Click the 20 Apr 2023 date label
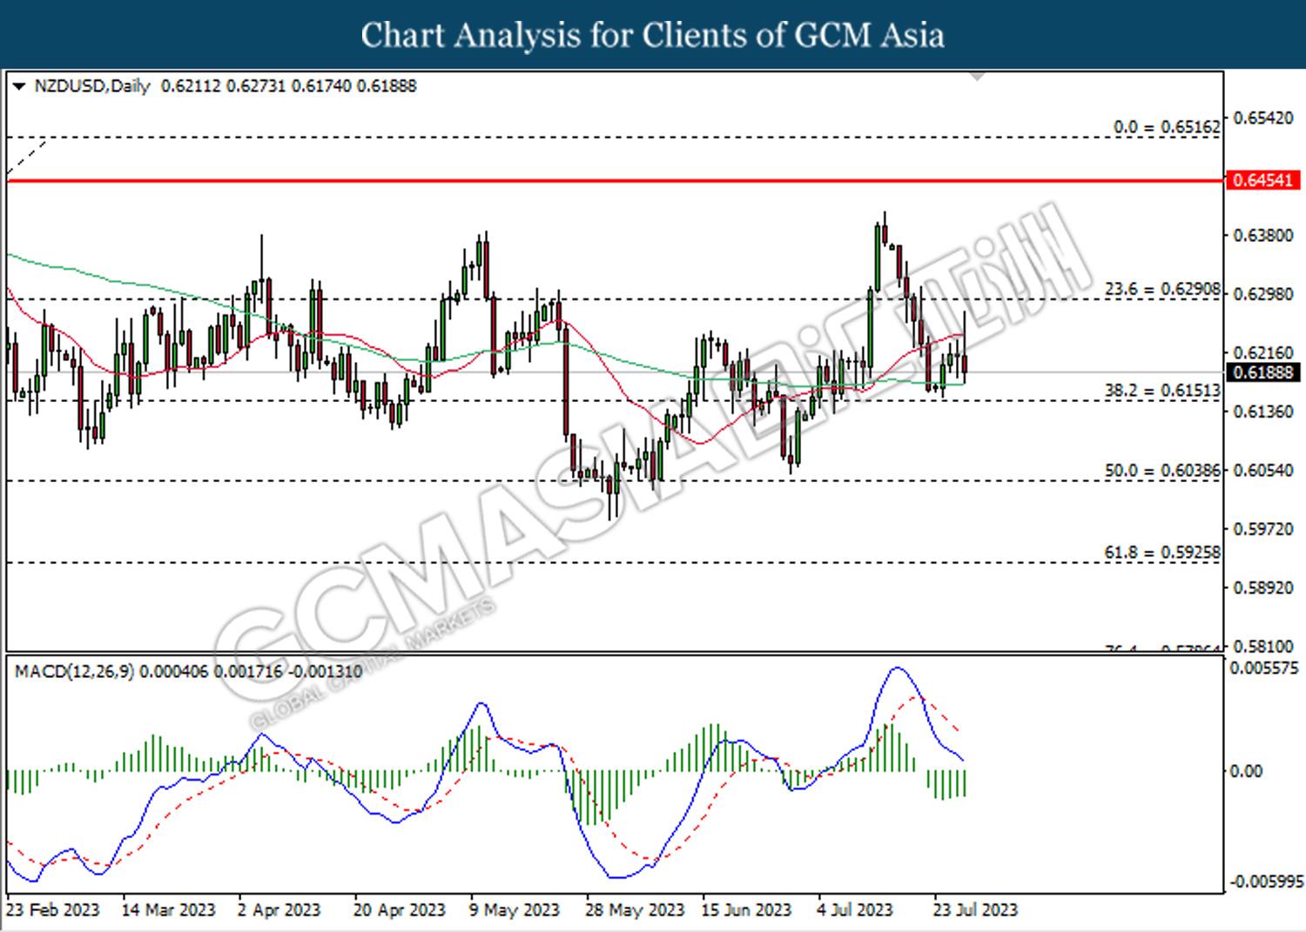 tap(399, 910)
